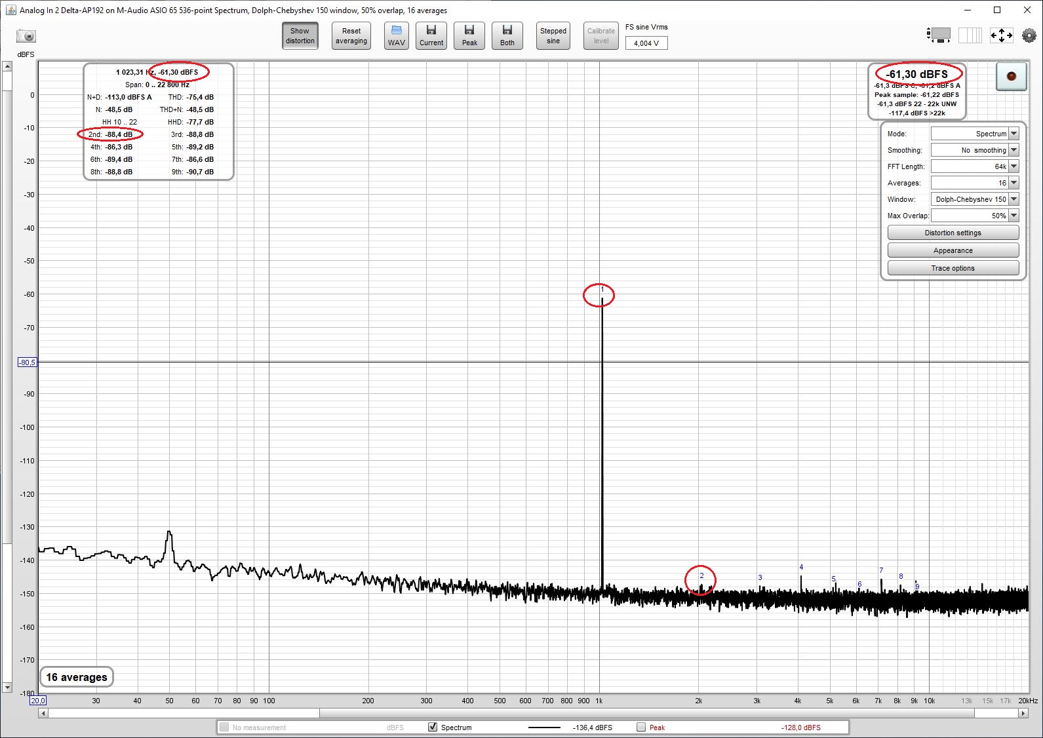
Task: Click the frequency axis log/linear icon
Action: tap(970, 35)
